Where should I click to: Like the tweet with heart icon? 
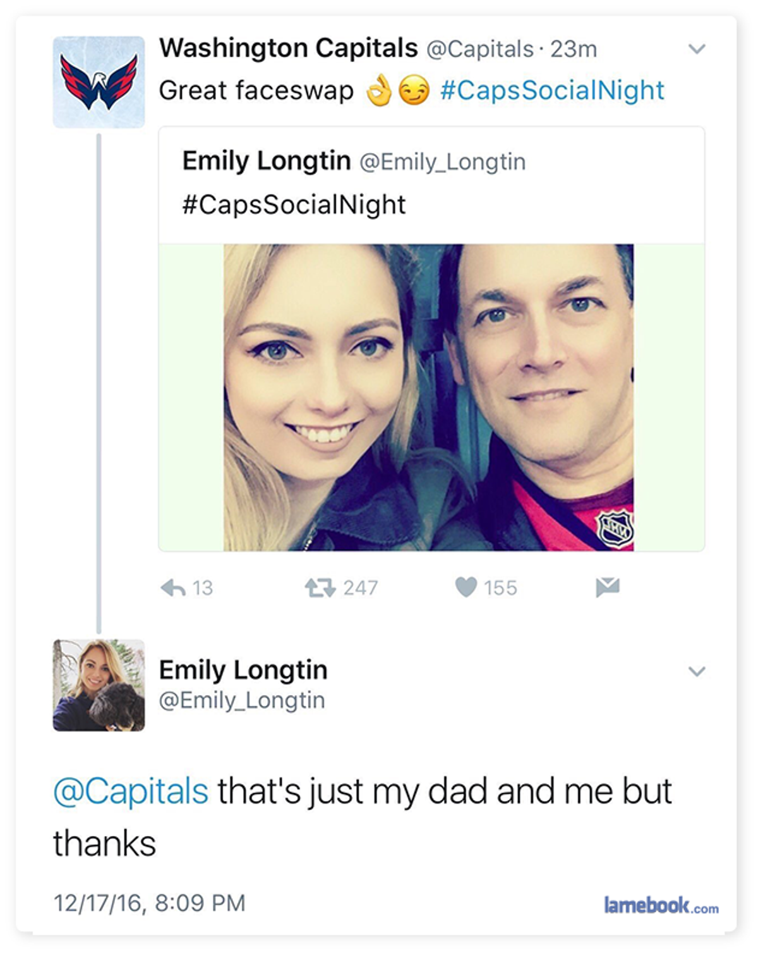466,587
